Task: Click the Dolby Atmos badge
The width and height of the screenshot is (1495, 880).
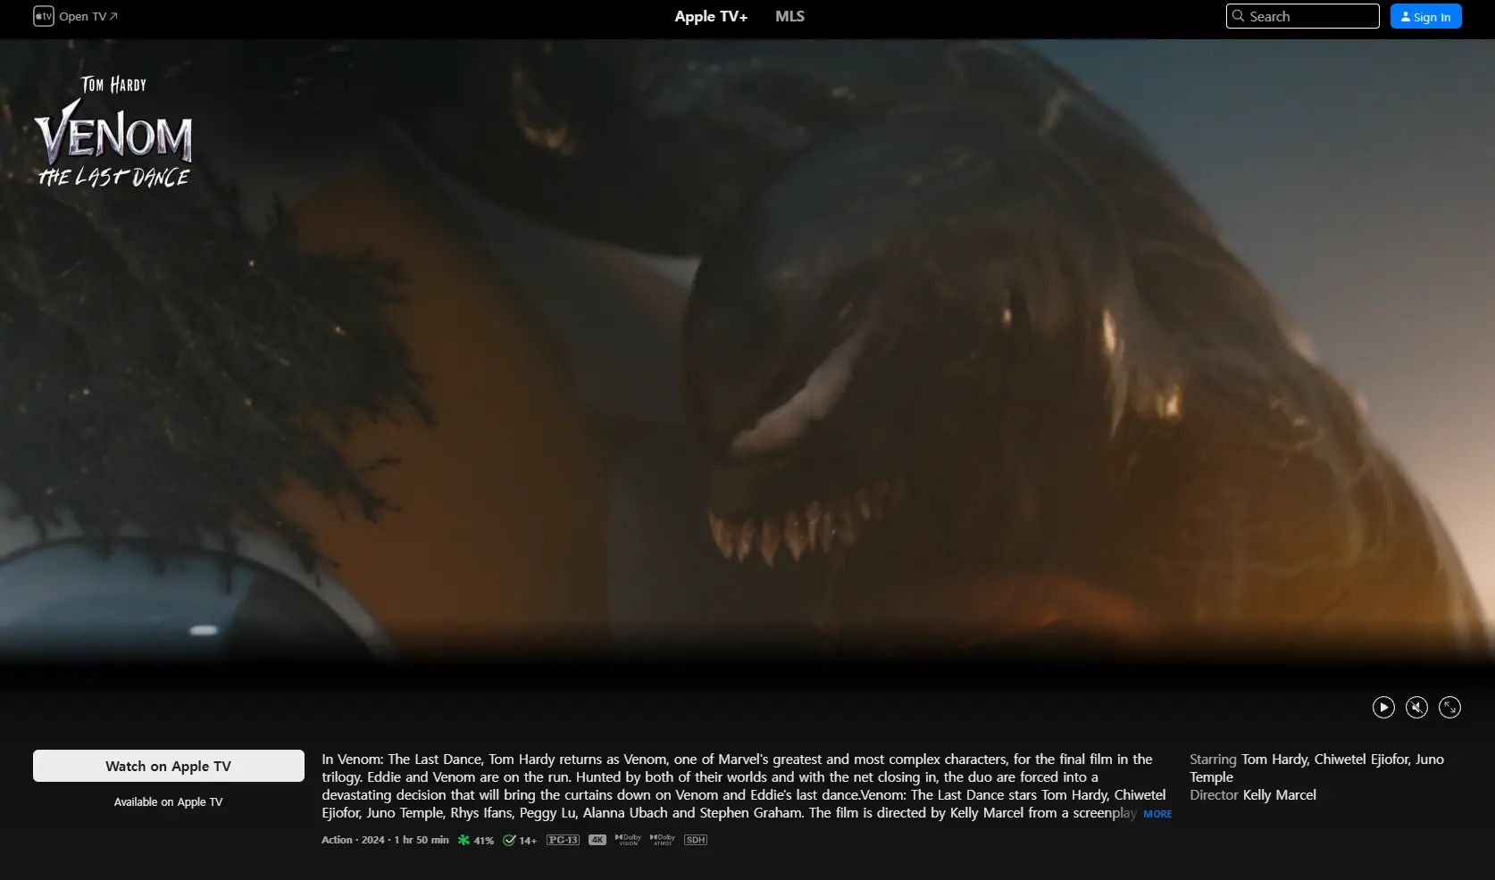Action: click(663, 840)
